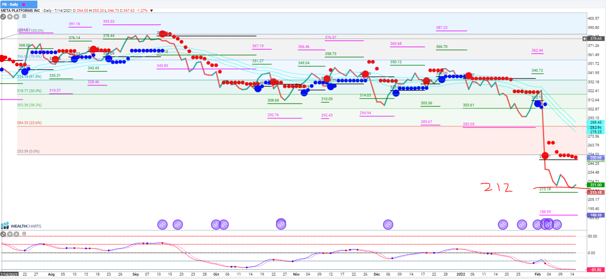The image size is (606, 279).
Task: Open thumbs sentiment marker near Jan 25
Action: [522, 224]
